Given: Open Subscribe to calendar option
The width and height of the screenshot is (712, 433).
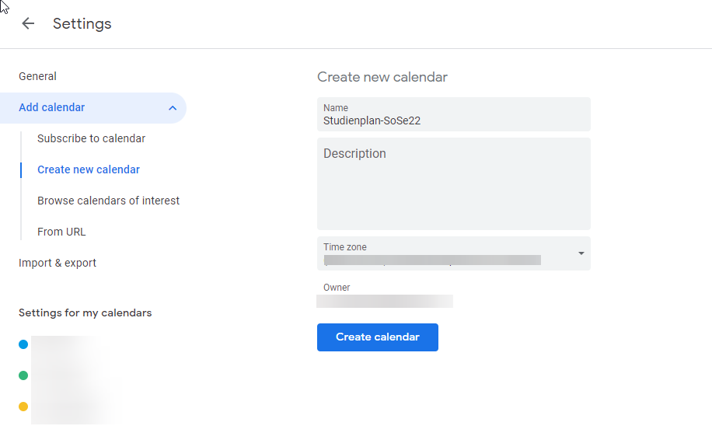Looking at the screenshot, I should pos(91,138).
